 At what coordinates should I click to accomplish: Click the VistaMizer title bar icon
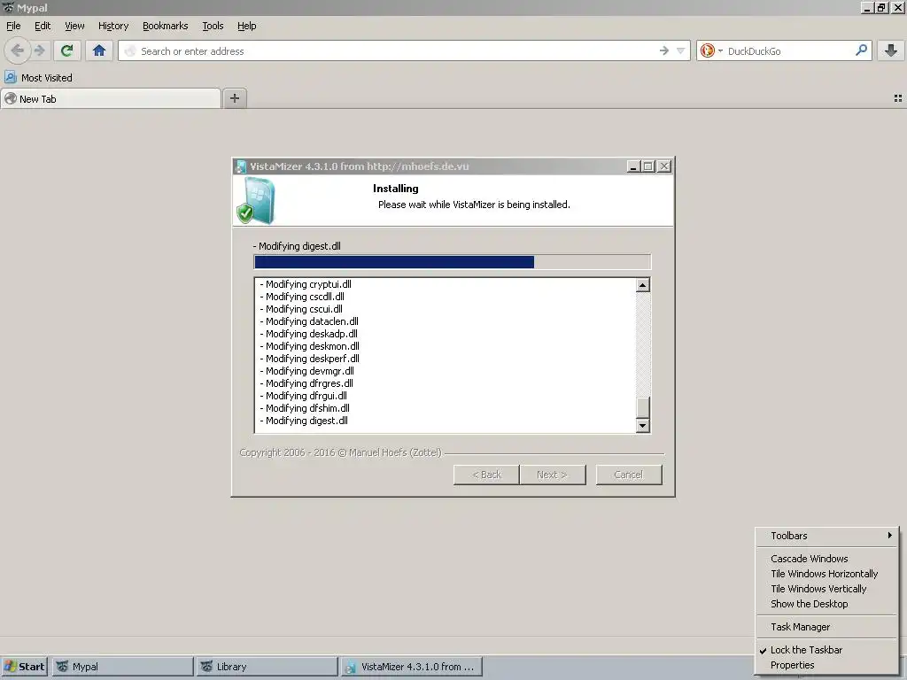[241, 166]
